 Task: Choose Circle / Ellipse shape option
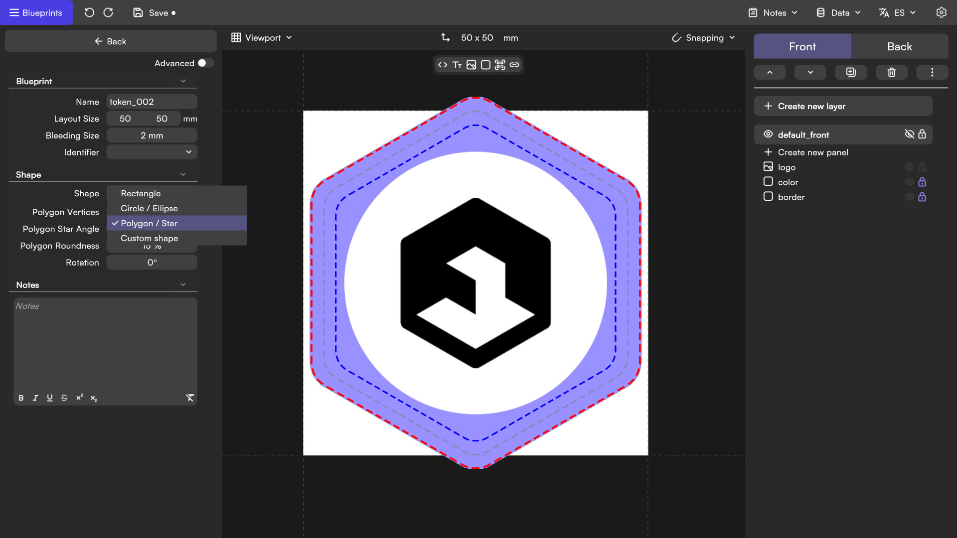(x=149, y=208)
